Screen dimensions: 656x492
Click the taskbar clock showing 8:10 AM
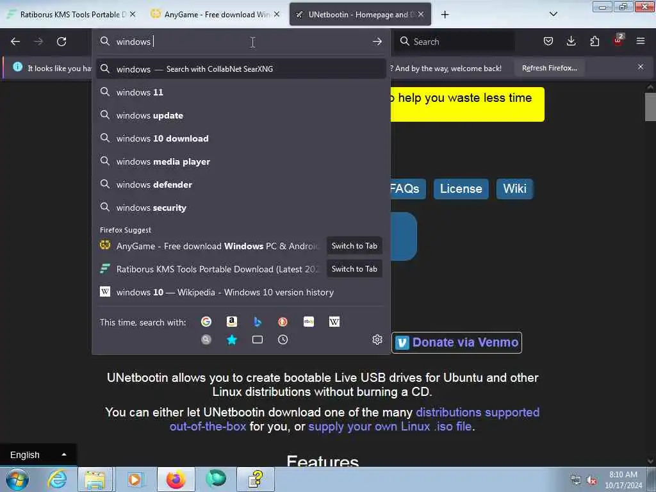click(623, 479)
